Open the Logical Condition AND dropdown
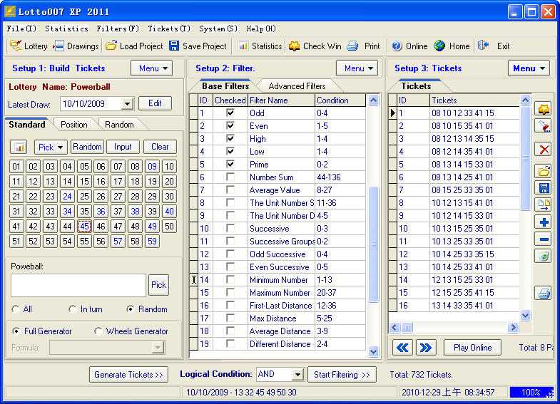 [x=297, y=375]
